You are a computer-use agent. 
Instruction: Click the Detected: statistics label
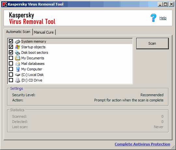point(20,122)
